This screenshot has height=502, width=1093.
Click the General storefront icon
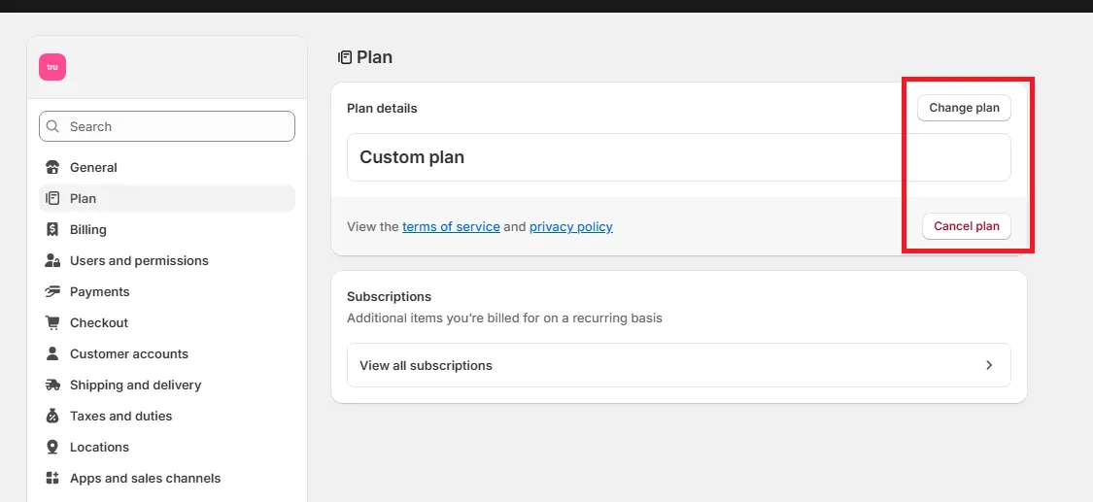tap(52, 167)
